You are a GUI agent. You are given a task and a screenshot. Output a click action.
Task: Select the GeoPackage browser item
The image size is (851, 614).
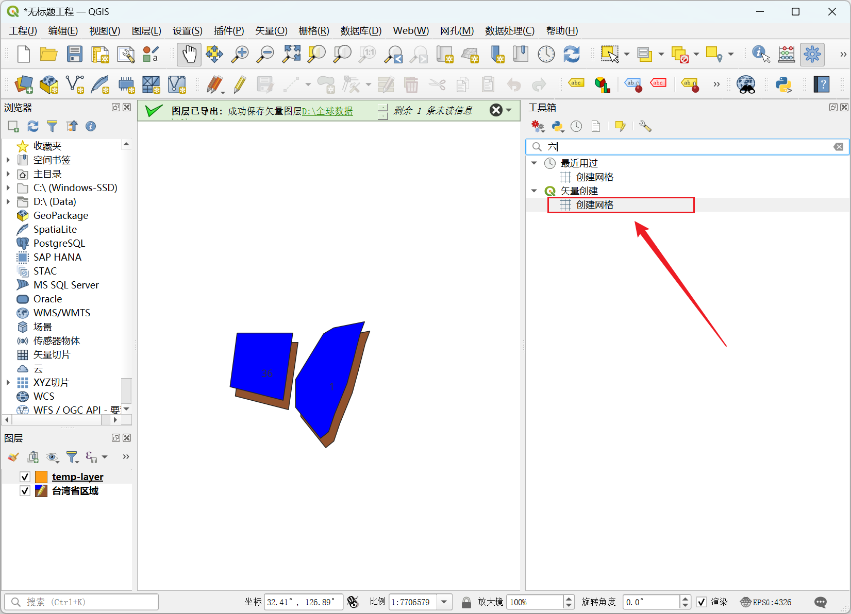(60, 215)
